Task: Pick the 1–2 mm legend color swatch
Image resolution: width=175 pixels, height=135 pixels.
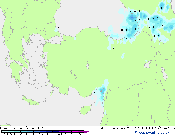Action: (x=17, y=131)
